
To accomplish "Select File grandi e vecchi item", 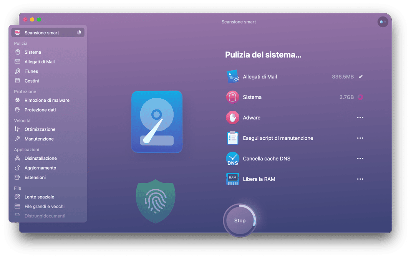I will point(48,206).
